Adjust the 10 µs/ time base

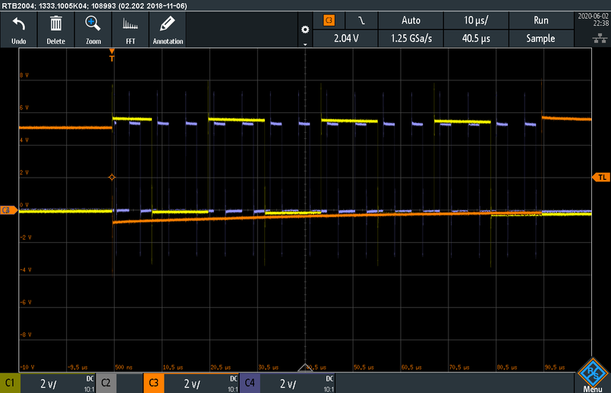476,20
